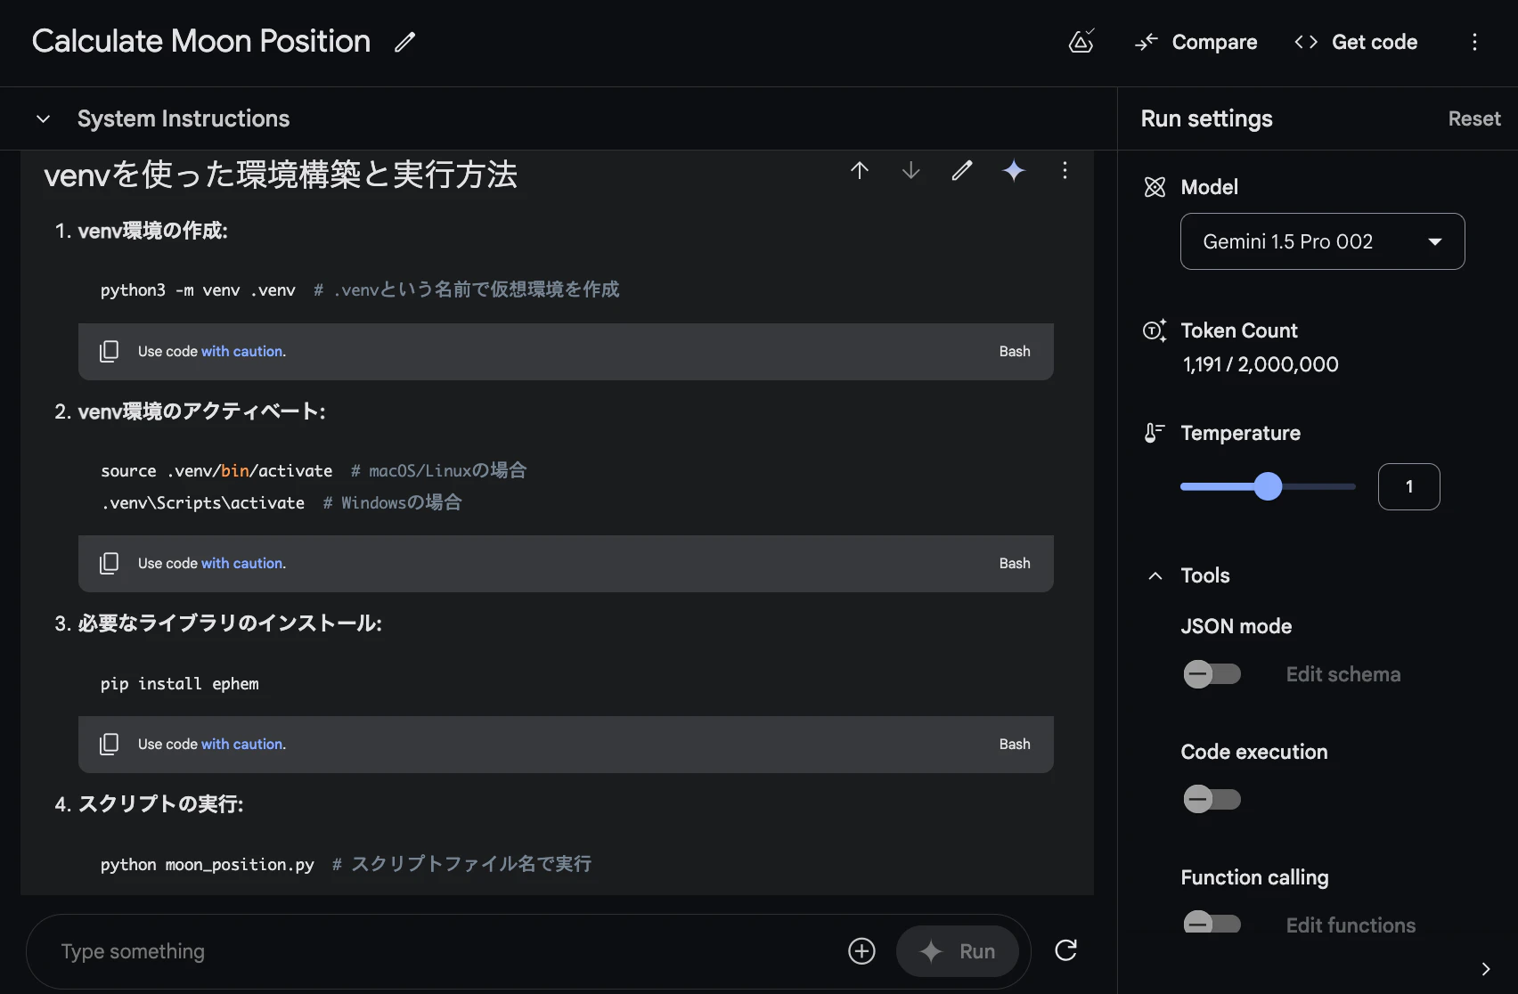Open 'with caution' link under activate code
The width and height of the screenshot is (1518, 994).
(x=242, y=563)
